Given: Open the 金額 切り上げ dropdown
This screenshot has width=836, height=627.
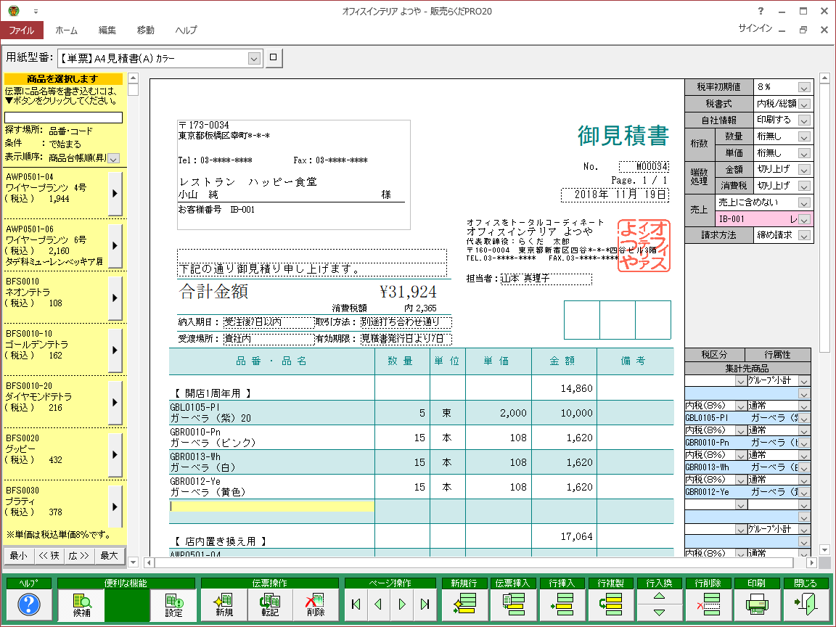Looking at the screenshot, I should coord(804,170).
